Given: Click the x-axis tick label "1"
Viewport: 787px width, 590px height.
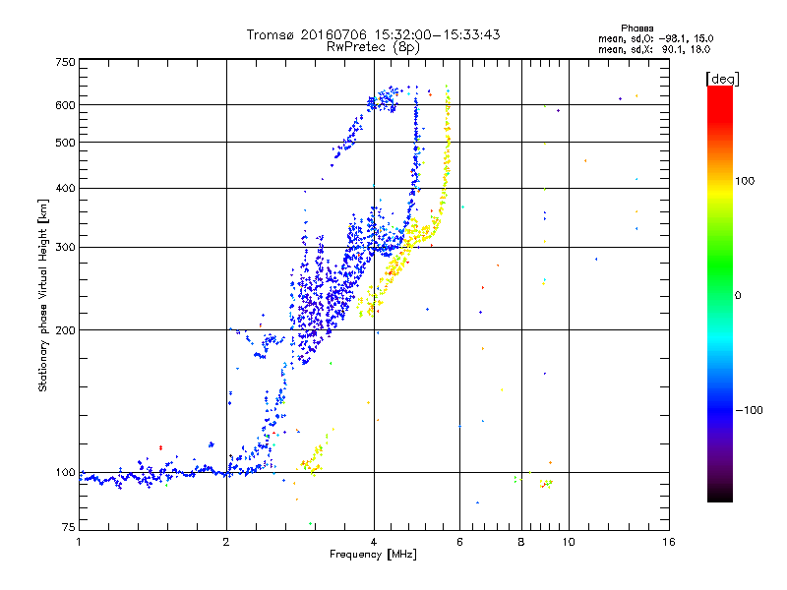Looking at the screenshot, I should click(79, 542).
